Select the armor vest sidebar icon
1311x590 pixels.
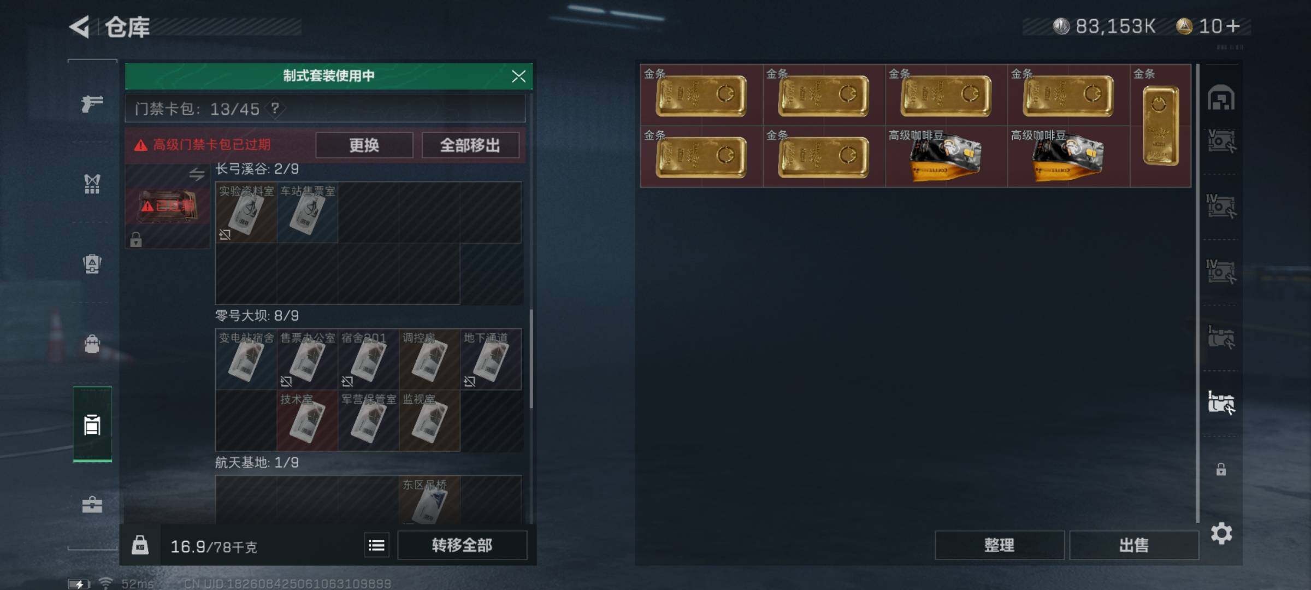tap(92, 184)
